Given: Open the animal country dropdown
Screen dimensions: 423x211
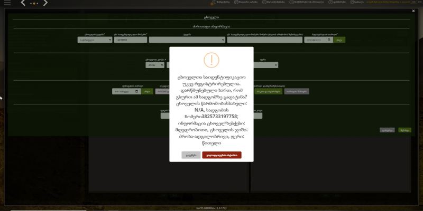Looking at the screenshot, I should pos(95,40).
